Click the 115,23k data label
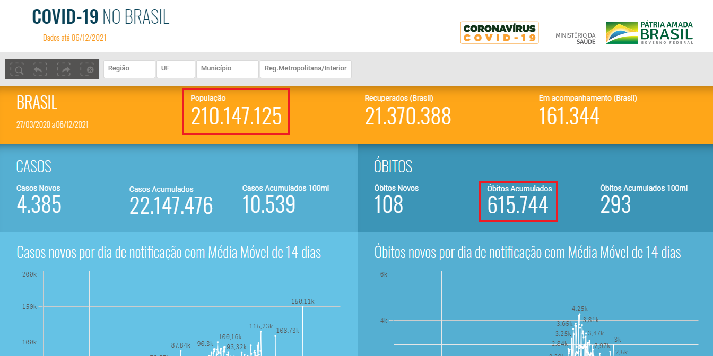 pos(261,326)
